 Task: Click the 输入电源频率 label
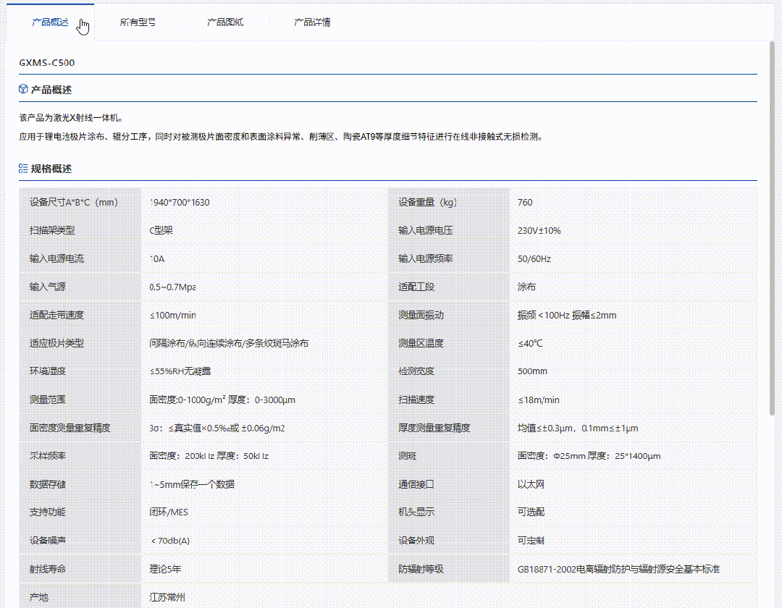(426, 258)
